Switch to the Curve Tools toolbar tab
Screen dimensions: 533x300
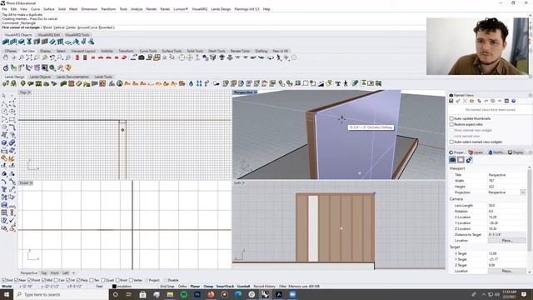(148, 51)
